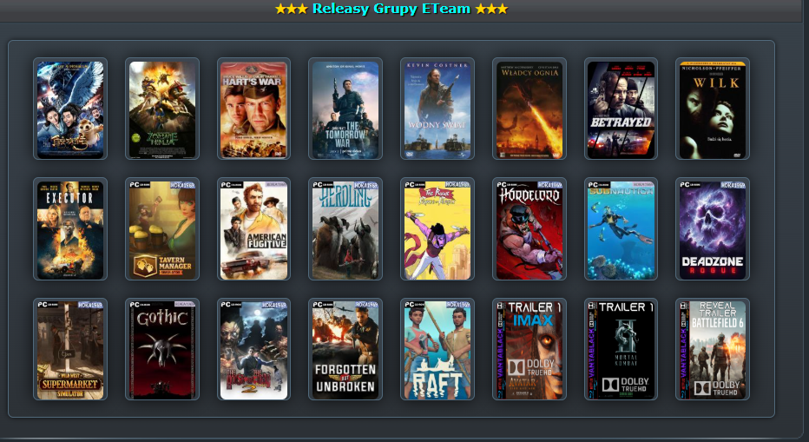Open the Hart's War movie poster
This screenshot has height=442, width=809.
click(x=253, y=109)
